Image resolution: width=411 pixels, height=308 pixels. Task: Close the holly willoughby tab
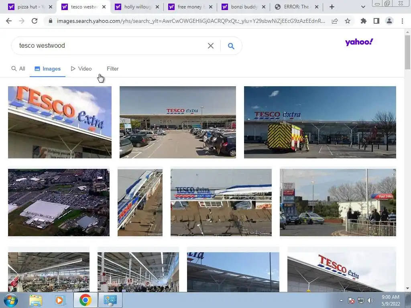157,7
